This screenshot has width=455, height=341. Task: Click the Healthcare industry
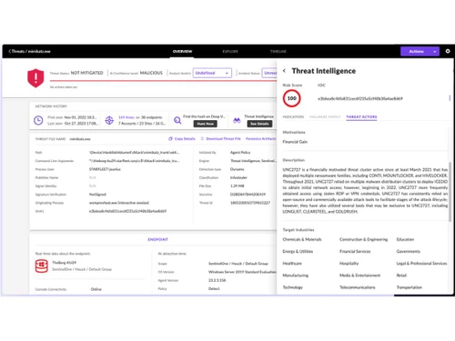292,264
